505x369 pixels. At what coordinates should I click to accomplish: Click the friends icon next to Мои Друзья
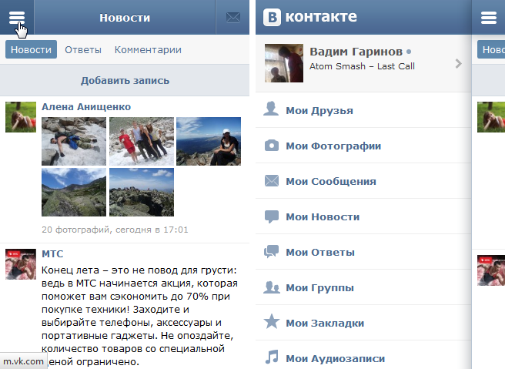(x=271, y=109)
